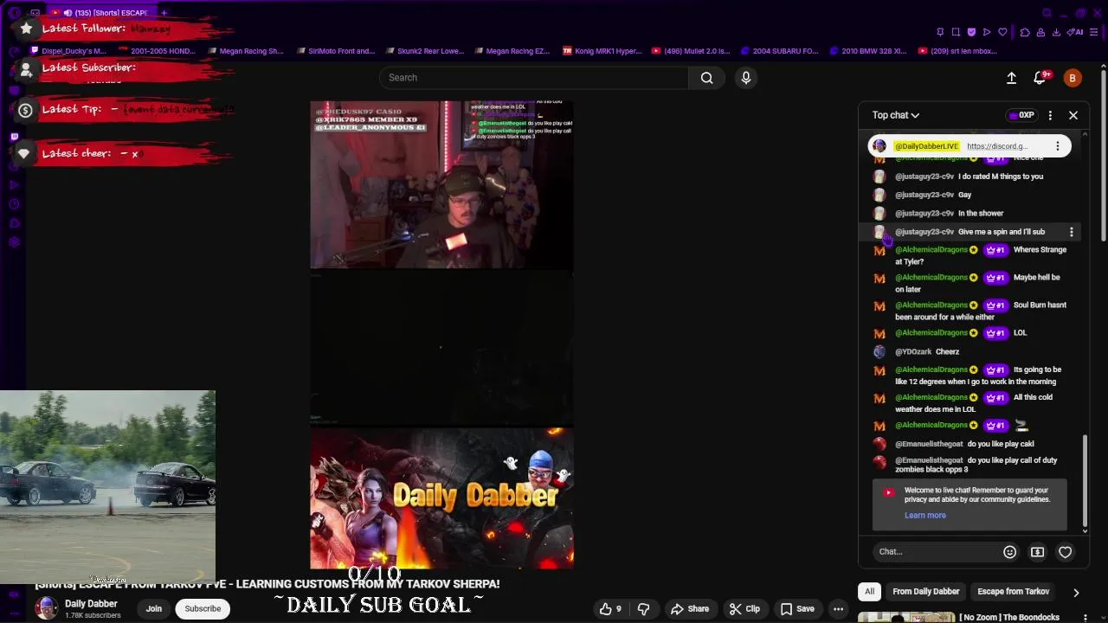This screenshot has width=1108, height=623.
Task: Open 2001-2005 HOND bookmark
Action: click(157, 51)
